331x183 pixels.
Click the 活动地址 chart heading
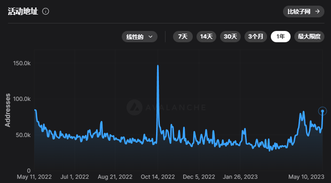click(23, 11)
